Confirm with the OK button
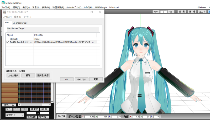 tap(67, 79)
